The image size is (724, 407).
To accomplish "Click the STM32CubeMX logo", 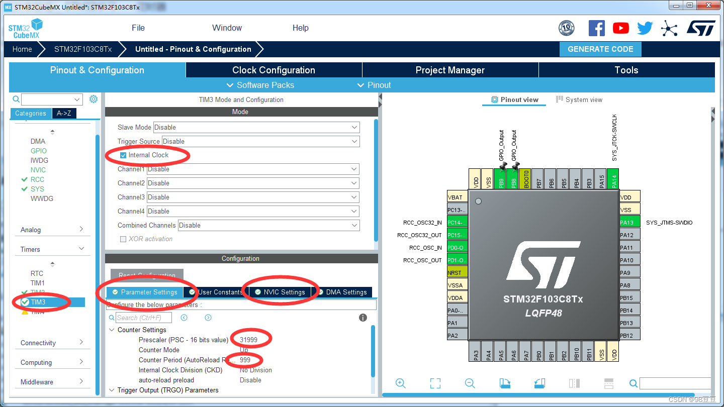I will pyautogui.click(x=25, y=28).
